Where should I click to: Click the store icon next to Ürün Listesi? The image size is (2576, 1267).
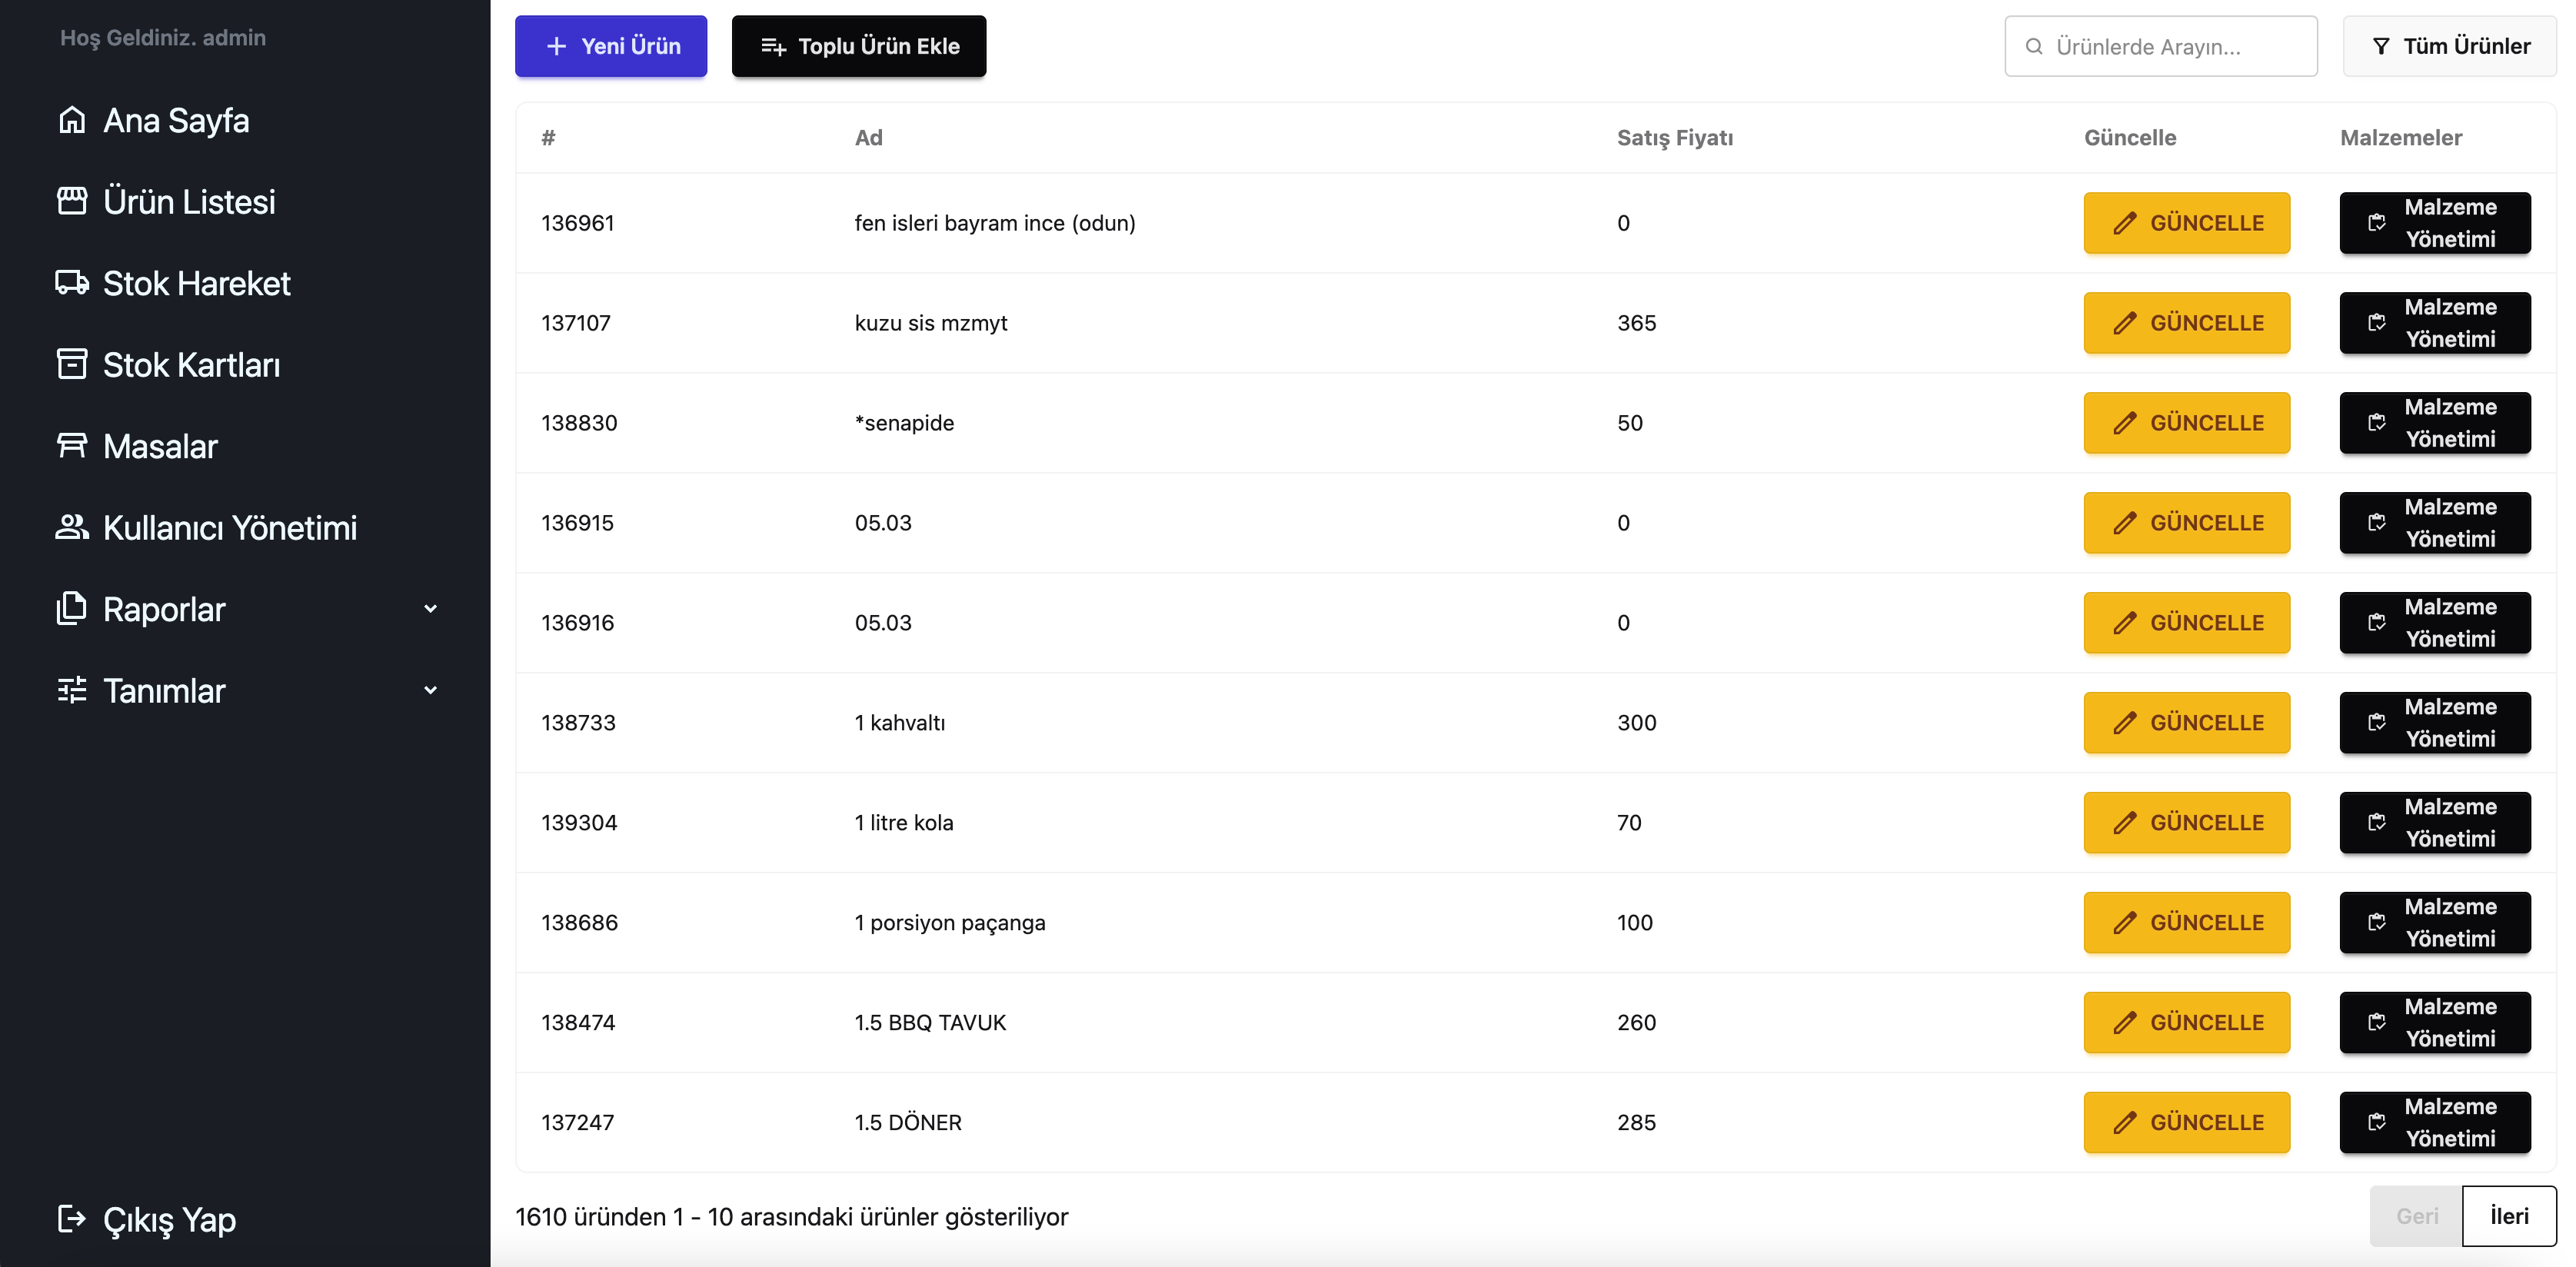coord(72,201)
